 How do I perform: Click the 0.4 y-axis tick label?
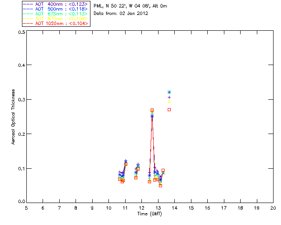22,65
